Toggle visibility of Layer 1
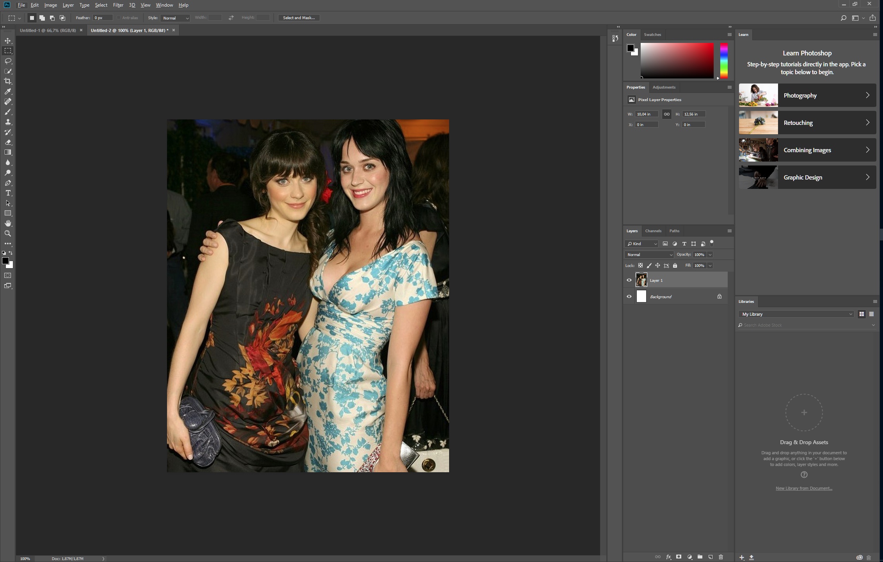883x562 pixels. [629, 280]
